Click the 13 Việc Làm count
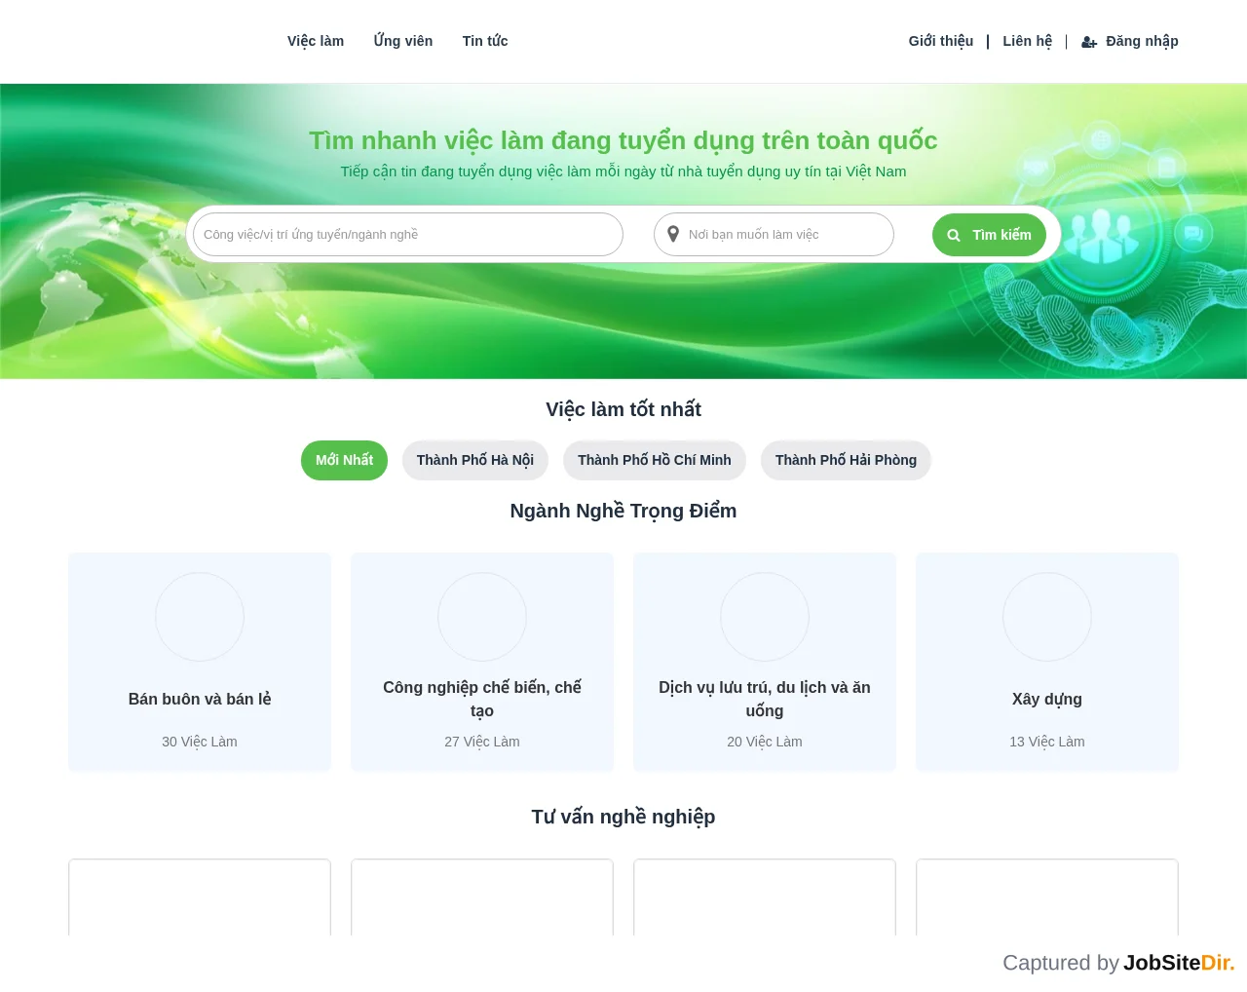1247x992 pixels. pos(1047,742)
